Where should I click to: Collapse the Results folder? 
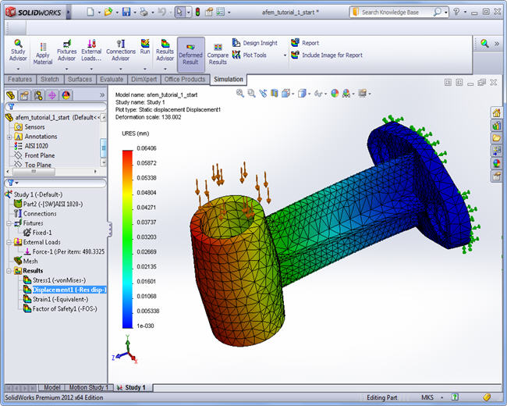(x=9, y=271)
